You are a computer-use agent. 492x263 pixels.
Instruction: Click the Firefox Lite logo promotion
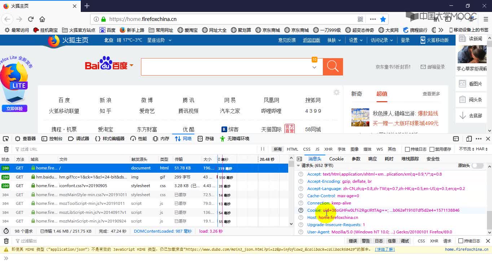tap(14, 81)
